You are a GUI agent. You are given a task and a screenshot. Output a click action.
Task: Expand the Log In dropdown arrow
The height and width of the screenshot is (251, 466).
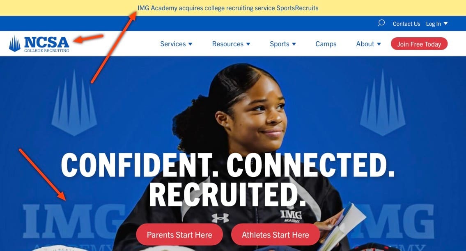(x=445, y=24)
